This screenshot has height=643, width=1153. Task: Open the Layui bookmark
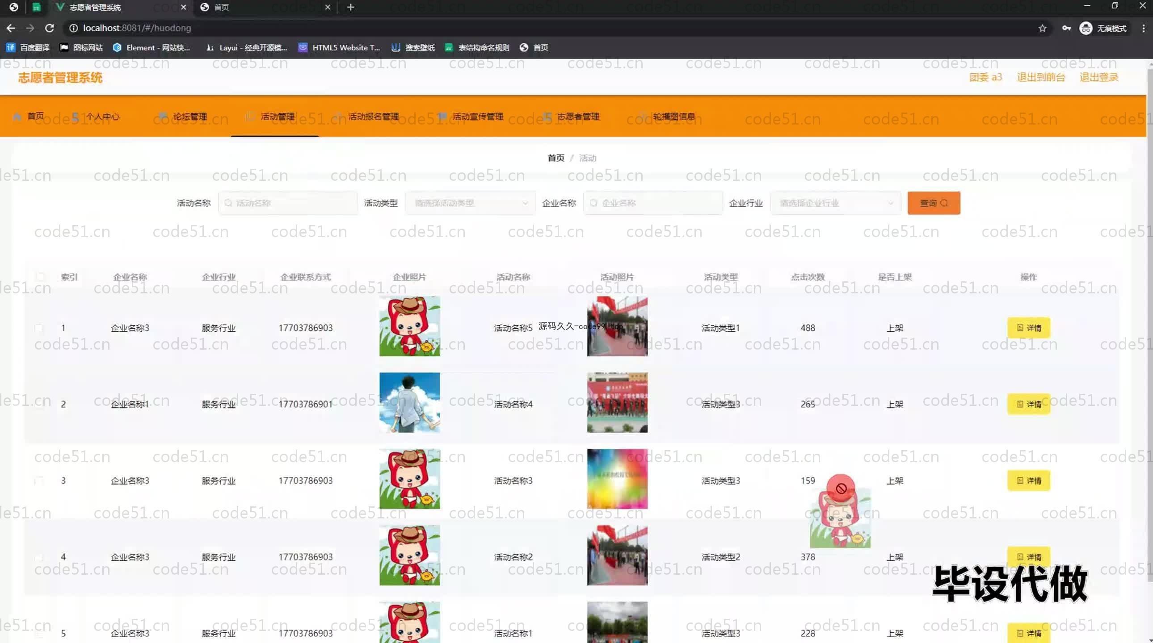pos(246,47)
